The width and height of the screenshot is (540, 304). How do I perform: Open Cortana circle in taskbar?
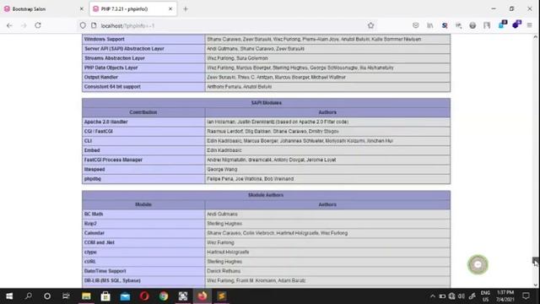pyautogui.click(x=47, y=296)
